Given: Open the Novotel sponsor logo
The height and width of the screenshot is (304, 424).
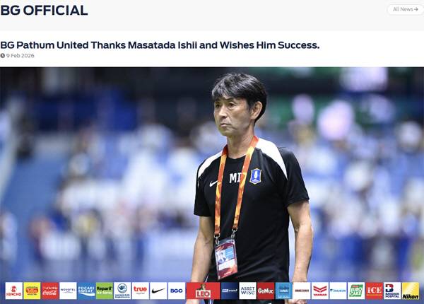Looking at the screenshot, I should pos(68,291).
